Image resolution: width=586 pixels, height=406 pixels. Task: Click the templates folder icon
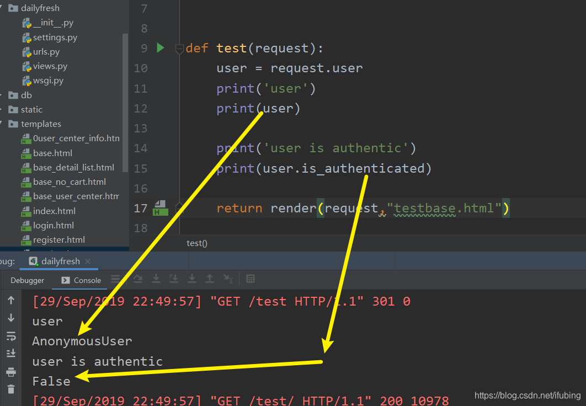point(13,124)
